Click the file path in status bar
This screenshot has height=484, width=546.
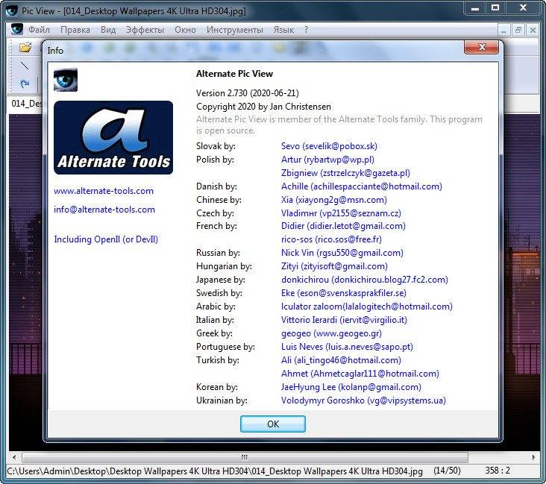(x=215, y=471)
